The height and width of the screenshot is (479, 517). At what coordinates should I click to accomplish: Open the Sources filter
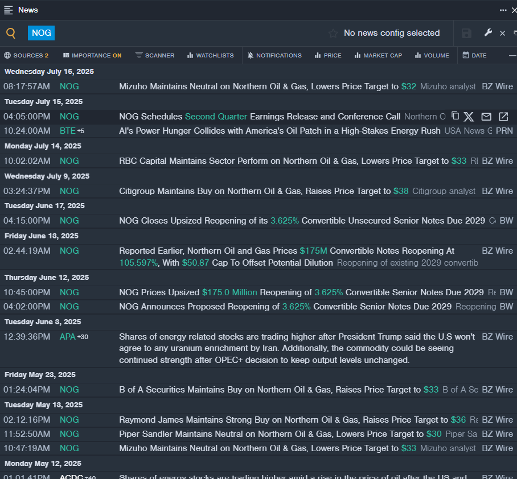coord(26,55)
